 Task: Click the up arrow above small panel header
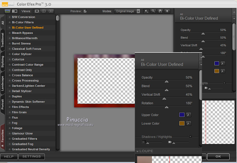234,12
